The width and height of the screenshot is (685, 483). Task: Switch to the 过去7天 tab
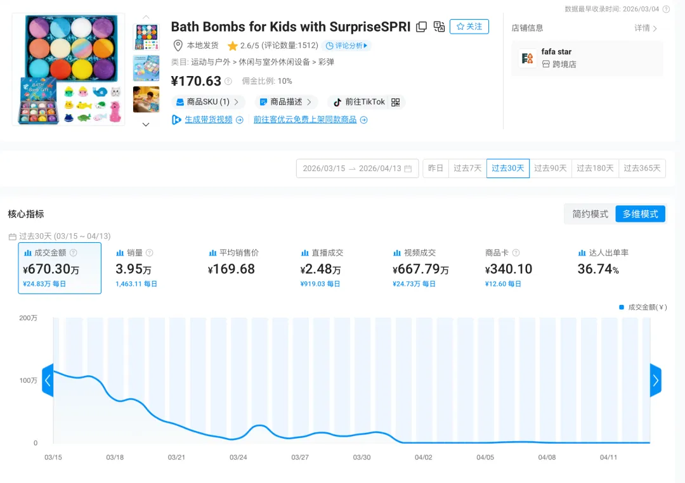[467, 168]
